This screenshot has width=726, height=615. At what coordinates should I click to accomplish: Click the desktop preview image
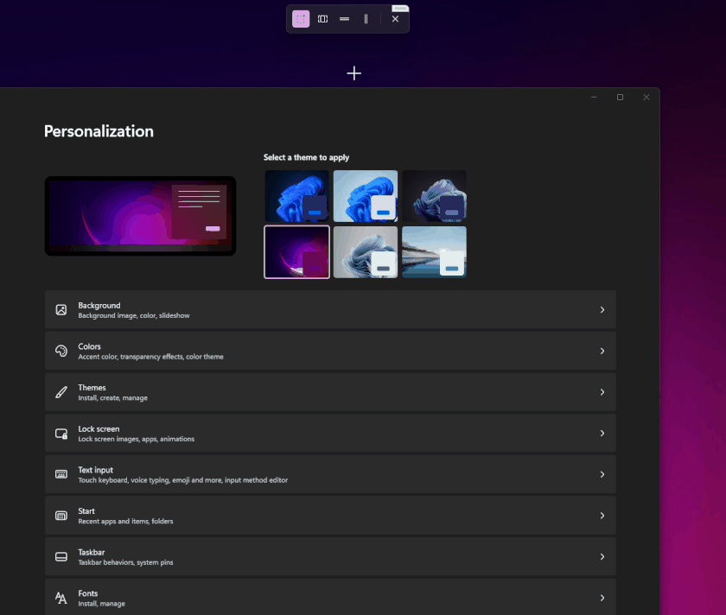[x=140, y=216]
